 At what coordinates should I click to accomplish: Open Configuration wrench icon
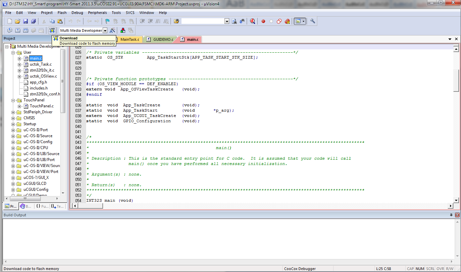click(x=313, y=21)
